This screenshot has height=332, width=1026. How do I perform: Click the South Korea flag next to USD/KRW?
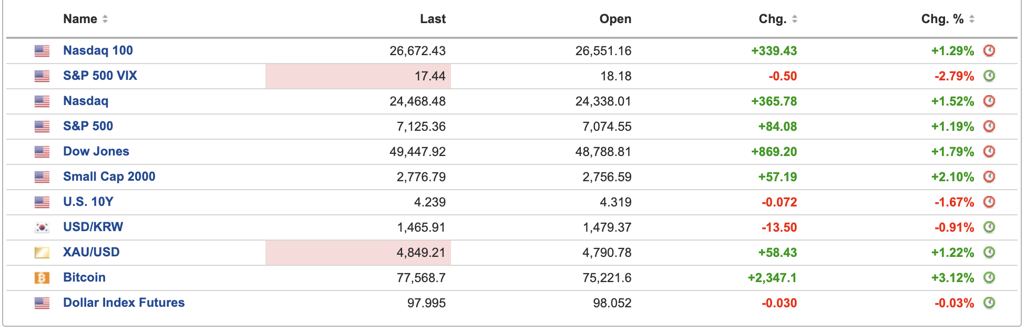[x=42, y=227]
